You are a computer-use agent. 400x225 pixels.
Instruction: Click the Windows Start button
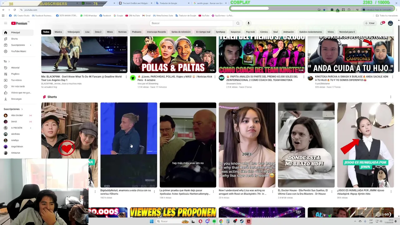(152, 221)
